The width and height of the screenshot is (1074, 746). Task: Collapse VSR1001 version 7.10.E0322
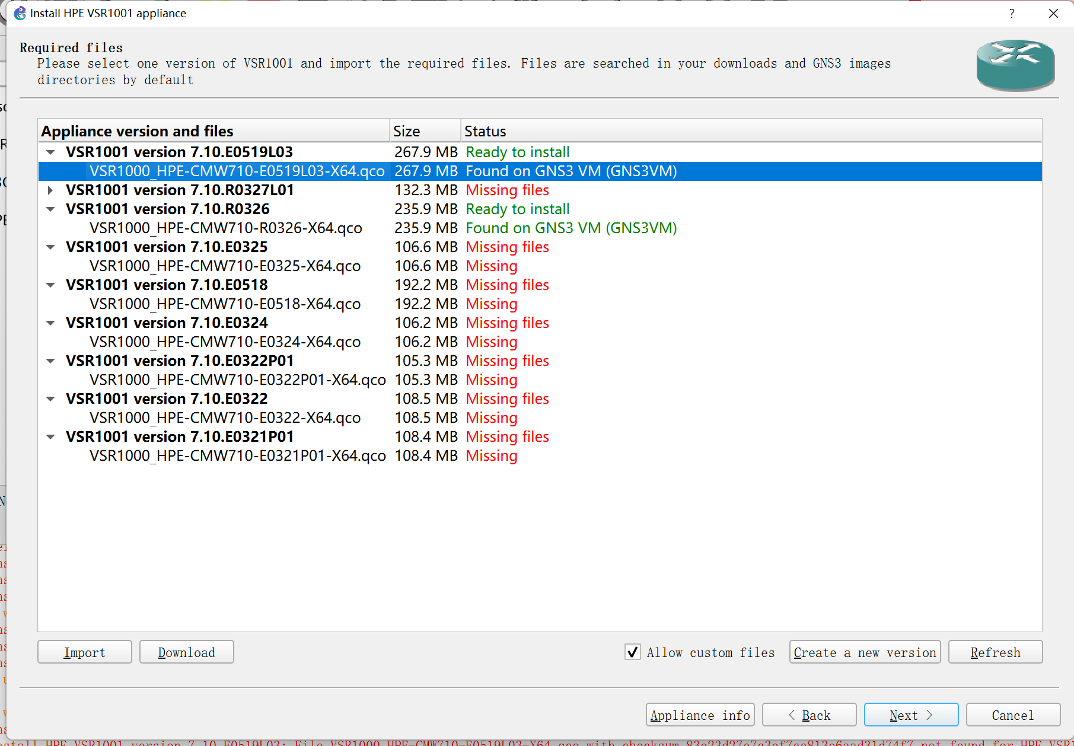pyautogui.click(x=51, y=399)
